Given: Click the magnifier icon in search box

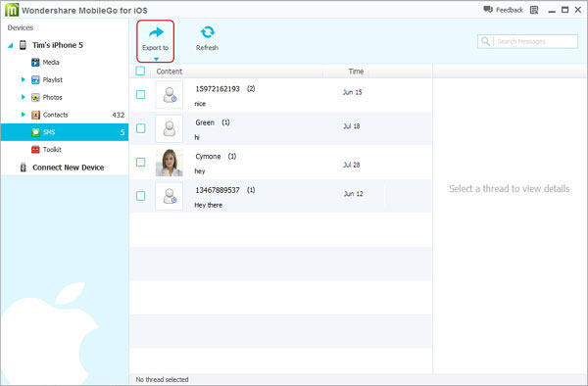Looking at the screenshot, I should tap(485, 41).
